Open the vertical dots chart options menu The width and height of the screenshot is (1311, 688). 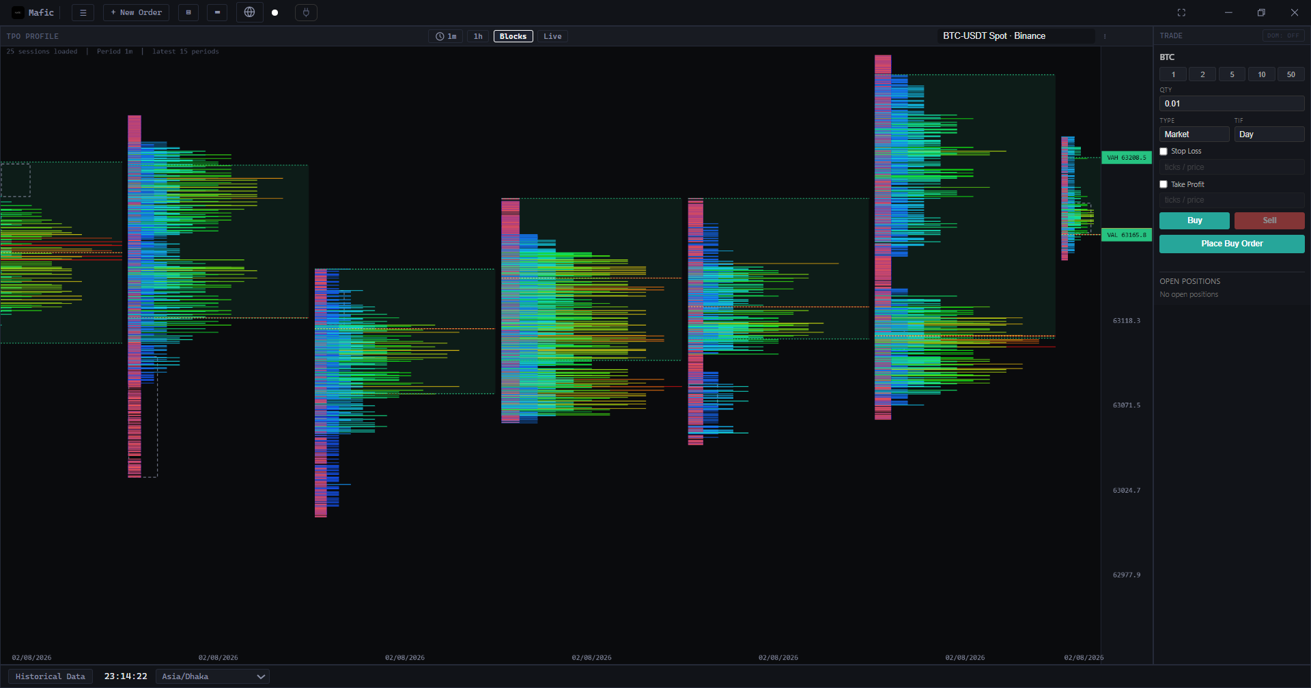[x=1104, y=36]
